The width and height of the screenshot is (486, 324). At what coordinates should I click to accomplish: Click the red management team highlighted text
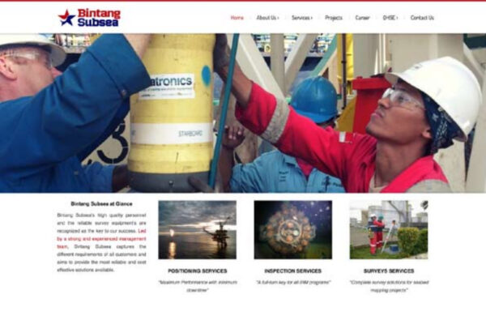pyautogui.click(x=101, y=239)
